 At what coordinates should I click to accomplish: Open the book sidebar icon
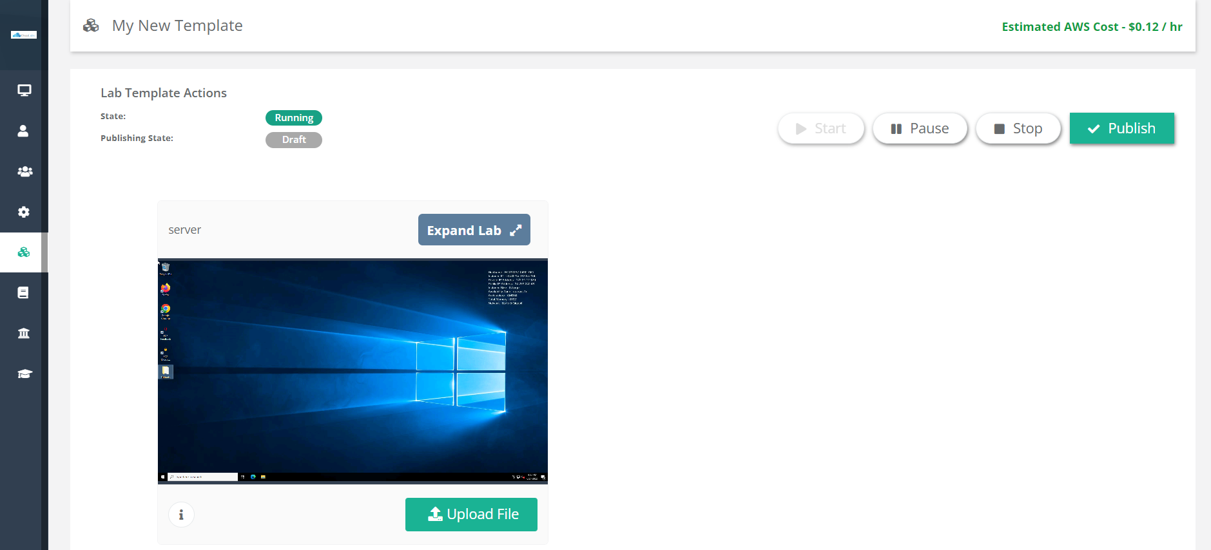(23, 293)
